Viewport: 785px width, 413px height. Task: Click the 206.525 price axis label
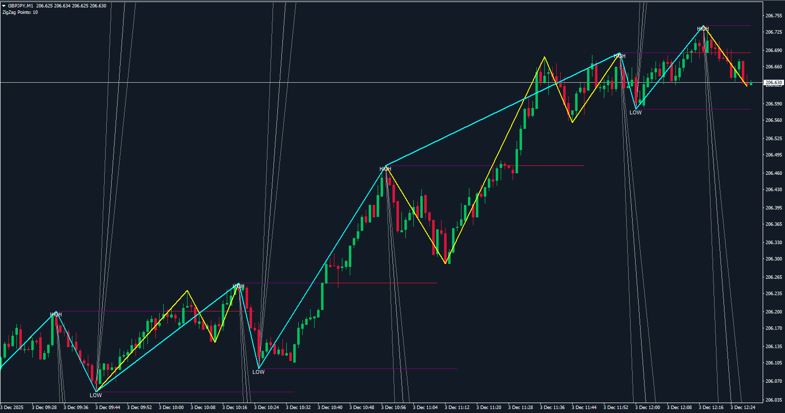click(x=774, y=139)
